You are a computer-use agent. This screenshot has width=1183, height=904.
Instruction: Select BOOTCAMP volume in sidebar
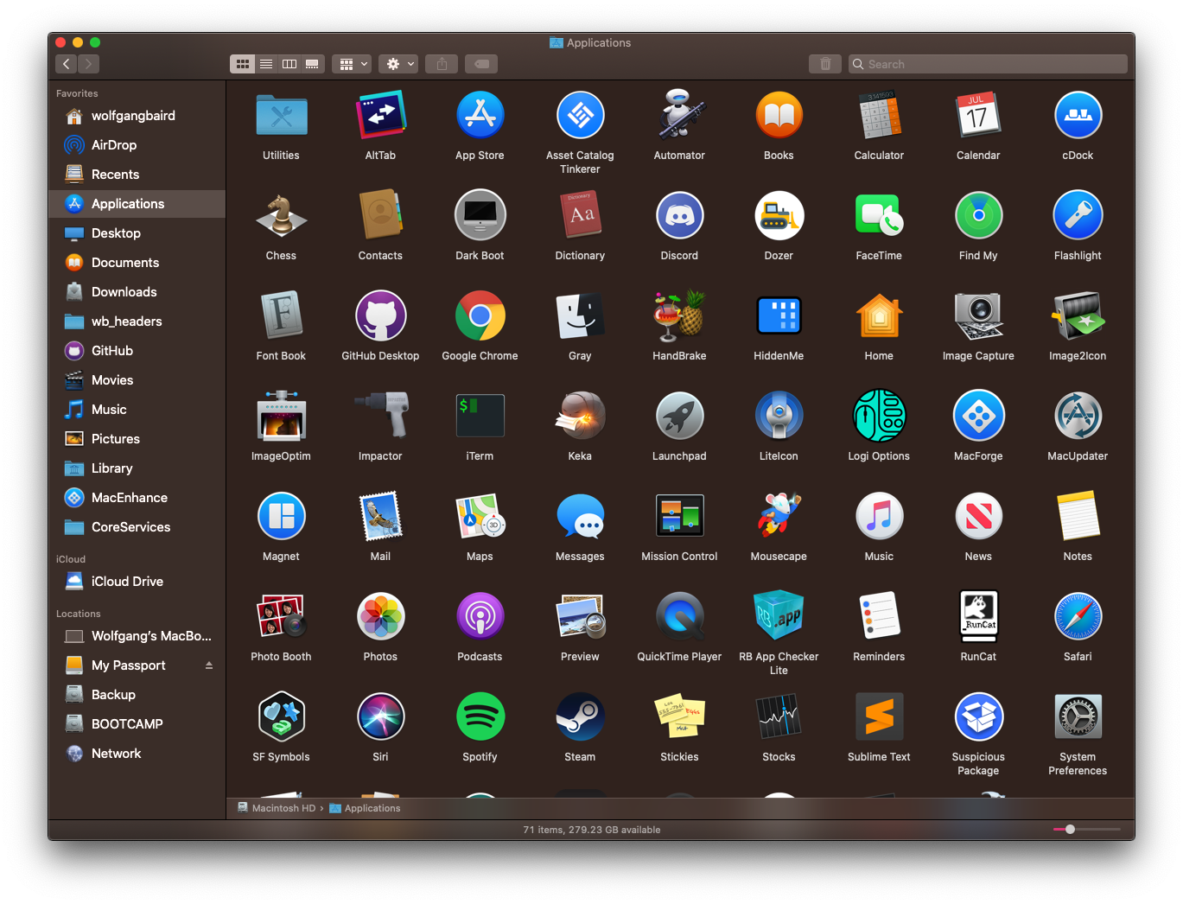coord(137,724)
